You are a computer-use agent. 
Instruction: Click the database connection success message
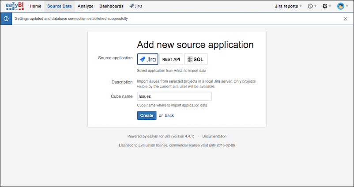coord(72,19)
